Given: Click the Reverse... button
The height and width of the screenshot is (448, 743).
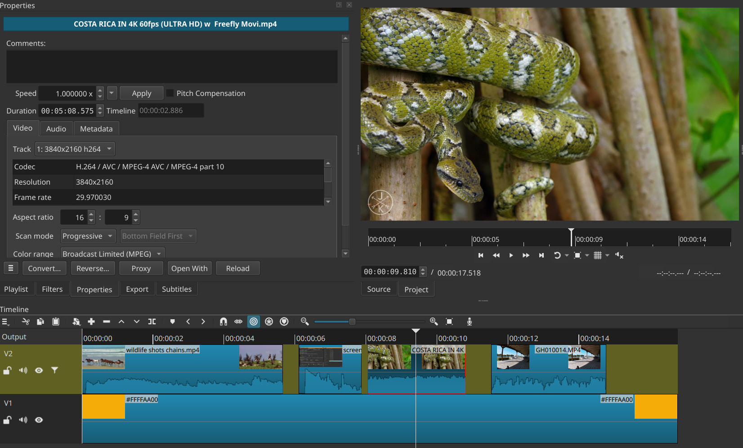Looking at the screenshot, I should (x=93, y=268).
